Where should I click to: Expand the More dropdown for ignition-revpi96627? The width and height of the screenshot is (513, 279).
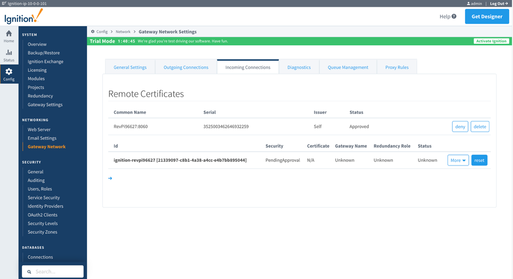(458, 160)
